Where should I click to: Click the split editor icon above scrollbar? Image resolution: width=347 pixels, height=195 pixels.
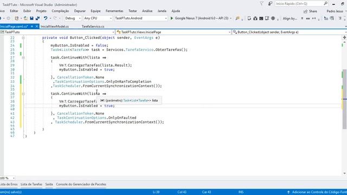345,37
